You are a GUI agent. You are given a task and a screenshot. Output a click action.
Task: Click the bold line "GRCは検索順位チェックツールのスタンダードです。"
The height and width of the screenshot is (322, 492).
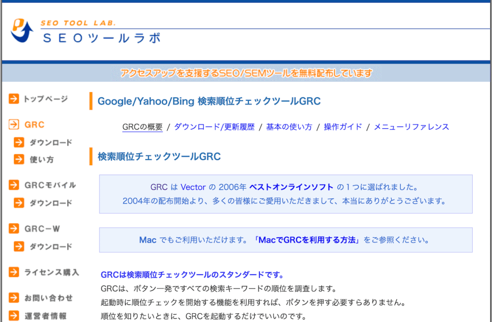point(192,275)
